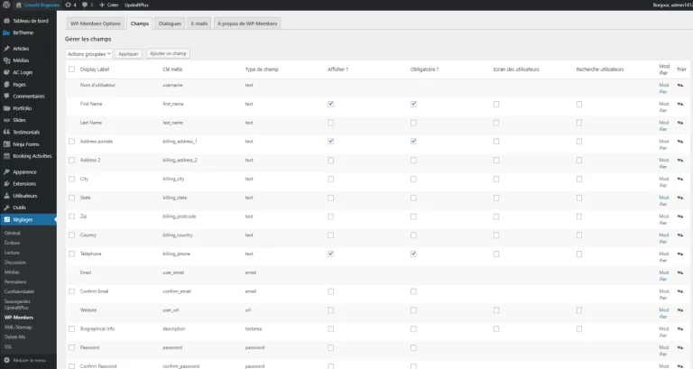Open Sauvegardes UpdraftPlus submenu
Screen dimensions: 693x369
pos(17,304)
